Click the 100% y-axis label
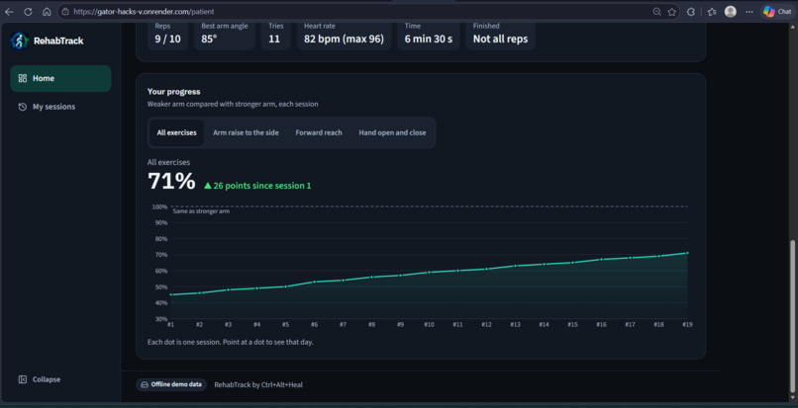 [x=159, y=206]
